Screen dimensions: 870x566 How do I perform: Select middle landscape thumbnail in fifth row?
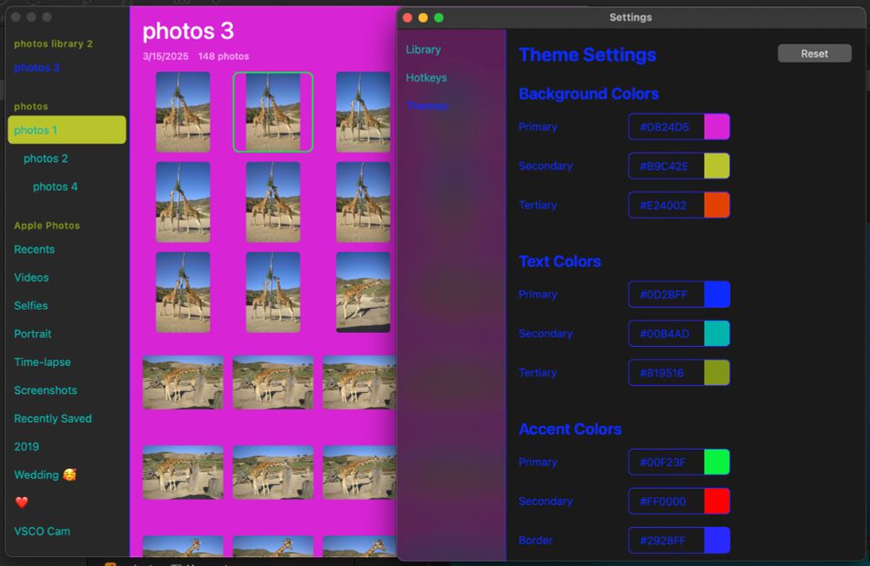[x=273, y=473]
